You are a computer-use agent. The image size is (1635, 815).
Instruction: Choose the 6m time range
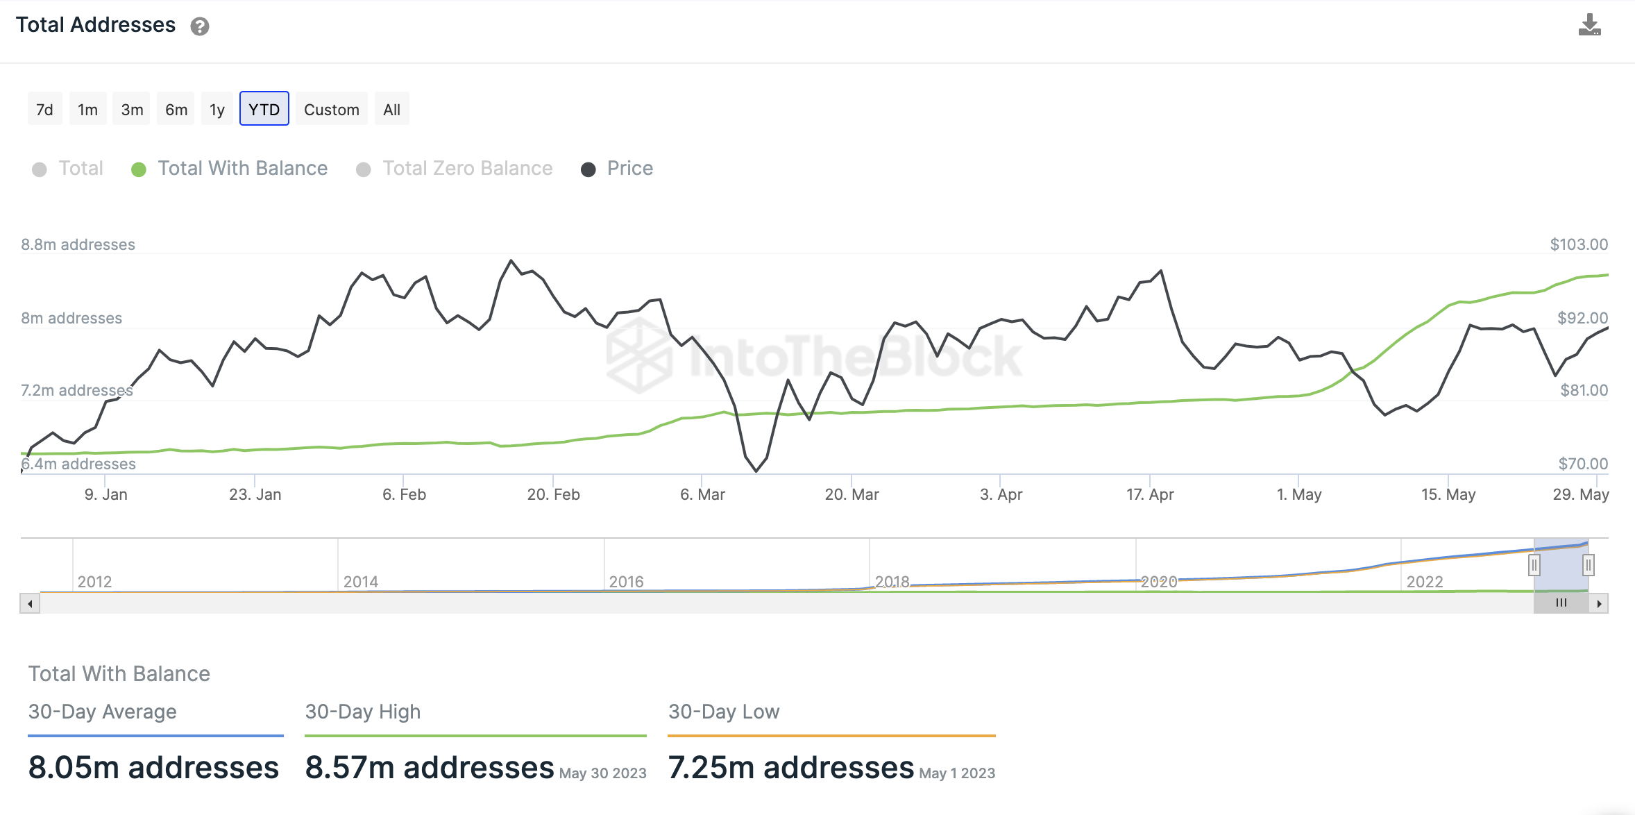pyautogui.click(x=176, y=109)
